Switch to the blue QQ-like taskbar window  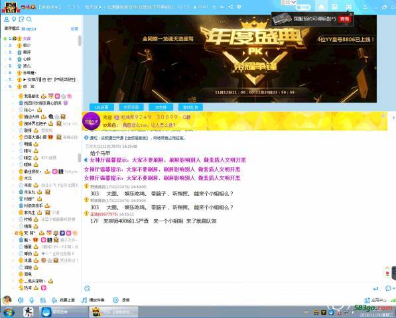click(x=63, y=312)
